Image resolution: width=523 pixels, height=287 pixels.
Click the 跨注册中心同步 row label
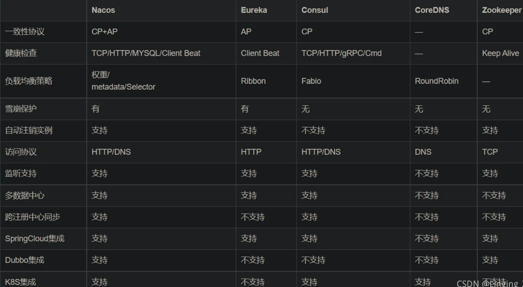point(33,217)
